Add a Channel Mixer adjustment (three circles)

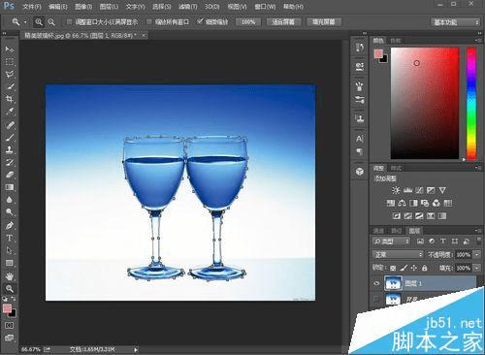pyautogui.click(x=436, y=203)
